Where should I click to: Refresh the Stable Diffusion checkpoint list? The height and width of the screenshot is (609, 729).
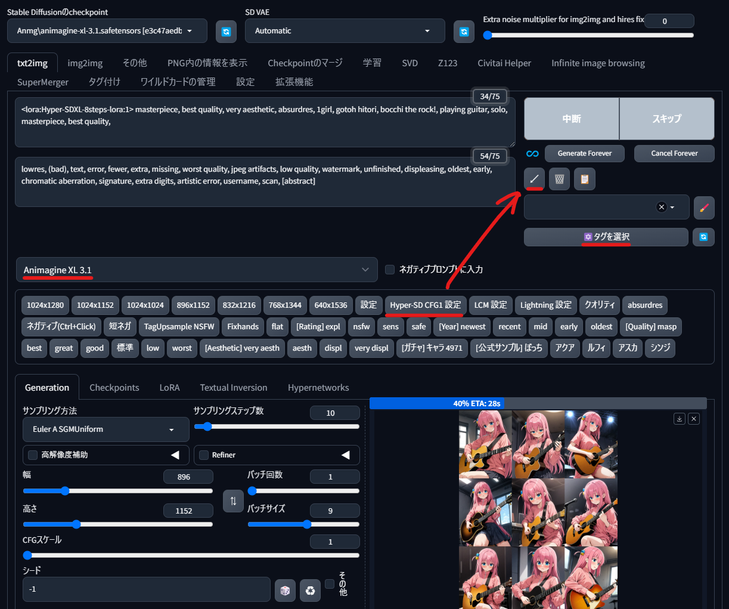click(x=226, y=32)
